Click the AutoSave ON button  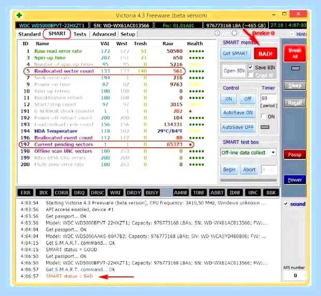pyautogui.click(x=238, y=113)
